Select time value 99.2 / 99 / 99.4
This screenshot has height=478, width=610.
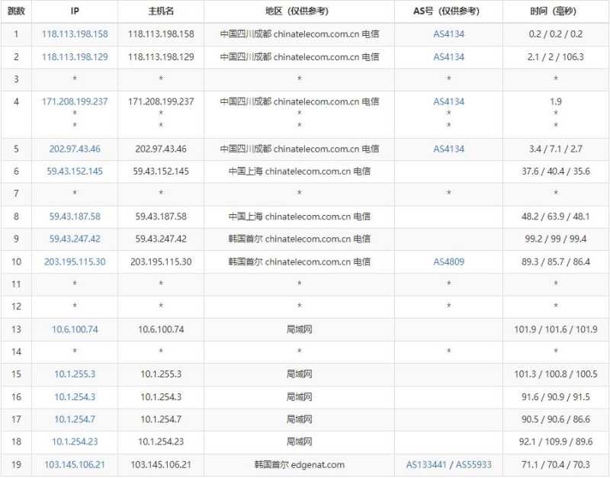coord(556,239)
